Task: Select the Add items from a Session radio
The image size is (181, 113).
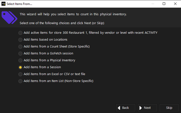Action: click(x=20, y=67)
